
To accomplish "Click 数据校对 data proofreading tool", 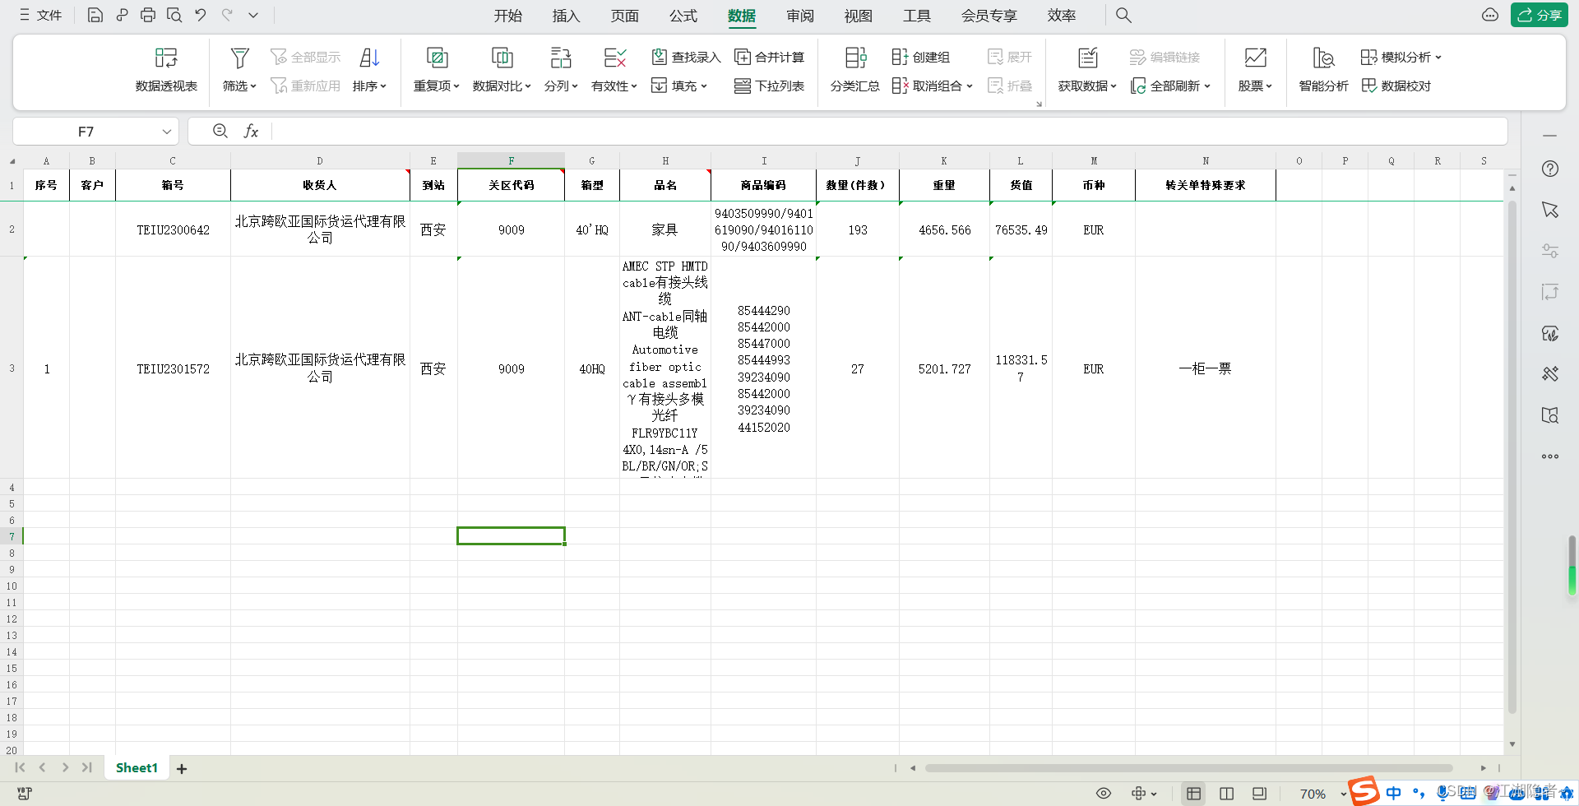I will click(1396, 86).
